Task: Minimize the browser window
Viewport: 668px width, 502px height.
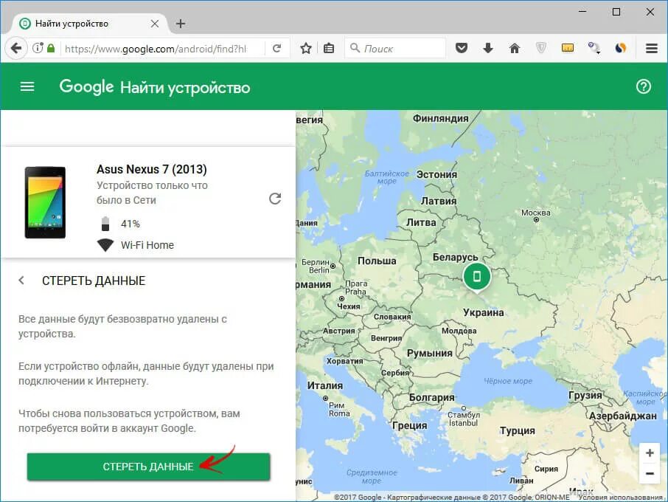Action: (582, 12)
